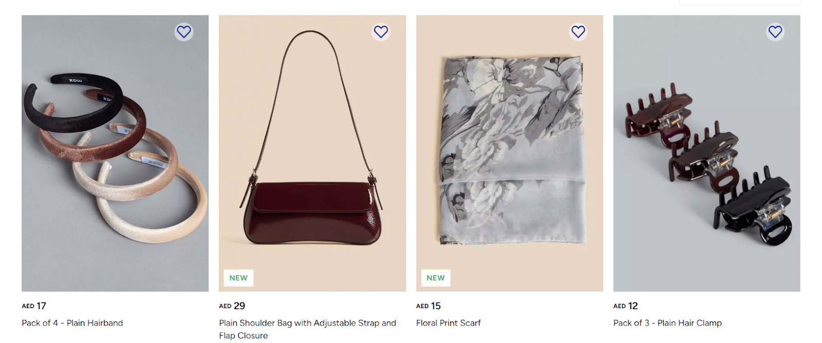Click NEW badge on the floral scarf
Viewport: 822px width, 343px height.
(x=436, y=278)
